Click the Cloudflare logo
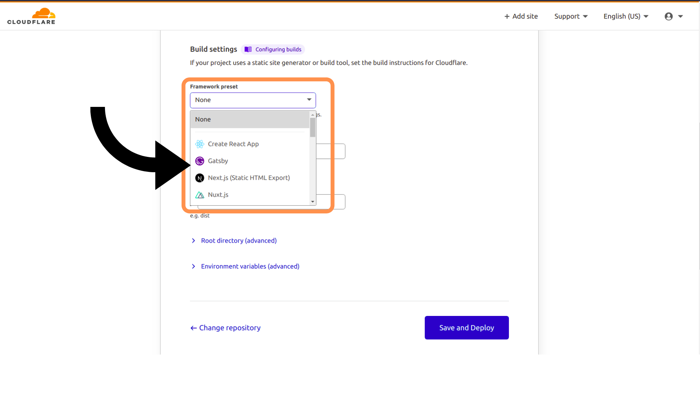The image size is (700, 394). point(31,16)
